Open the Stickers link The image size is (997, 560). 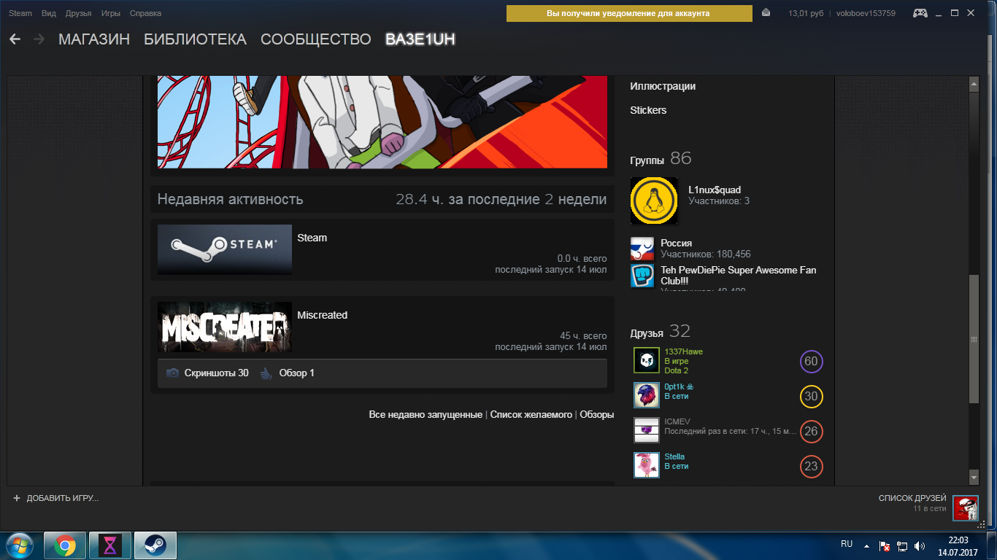(648, 110)
